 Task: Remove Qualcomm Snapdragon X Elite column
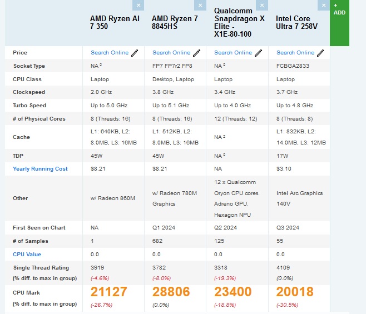click(x=262, y=5)
